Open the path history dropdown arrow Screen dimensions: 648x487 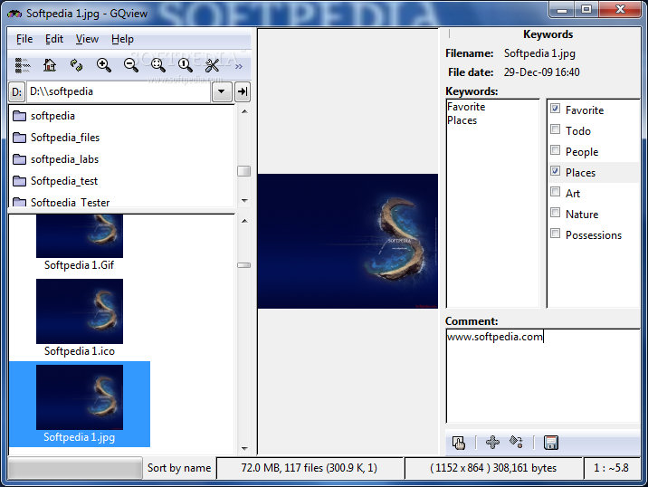[x=222, y=91]
